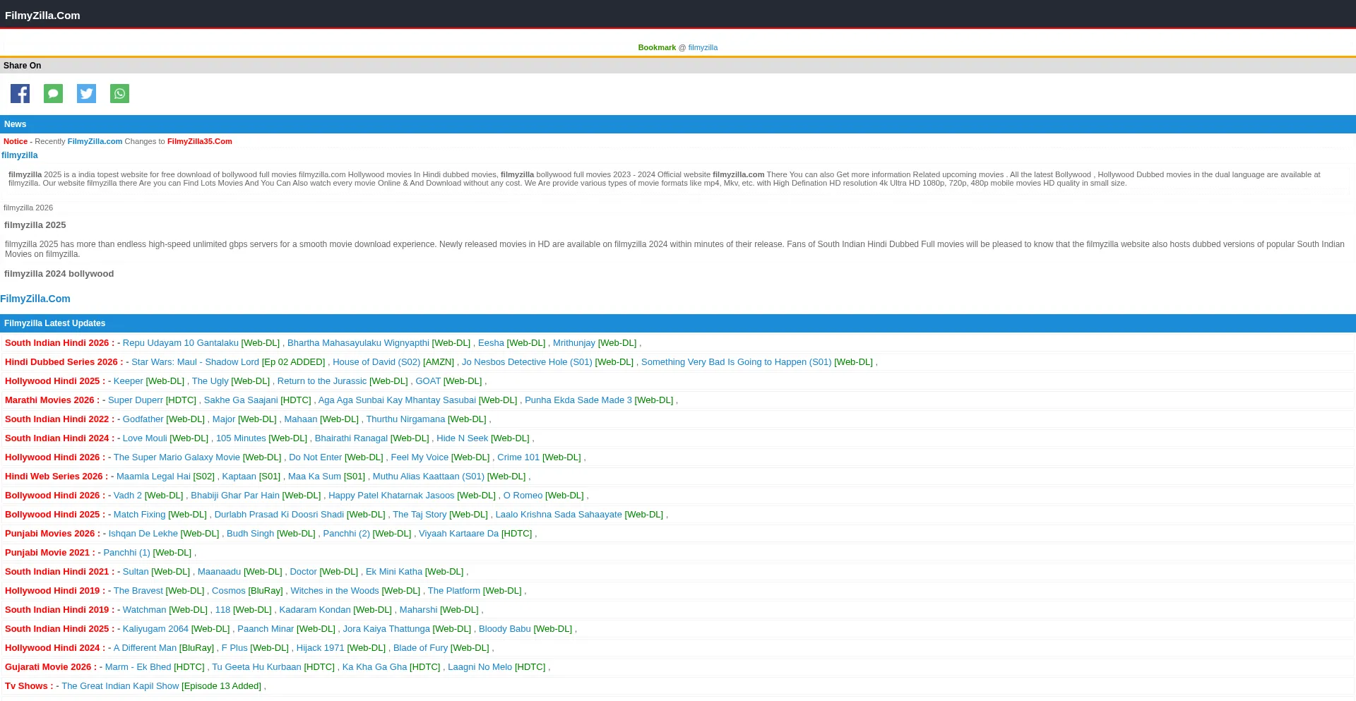Open Hide N Seek movie link
Image resolution: width=1356 pixels, height=701 pixels.
click(462, 438)
